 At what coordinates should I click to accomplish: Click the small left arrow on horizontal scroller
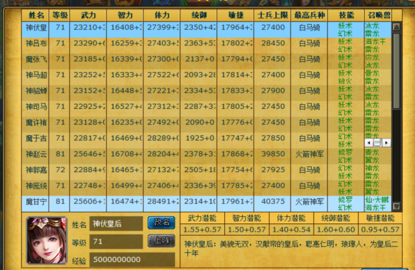(x=368, y=142)
